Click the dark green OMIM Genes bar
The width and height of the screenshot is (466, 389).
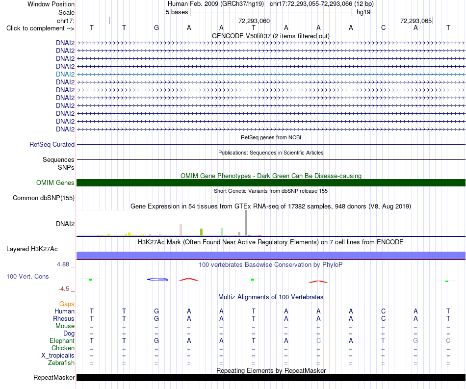click(x=271, y=183)
